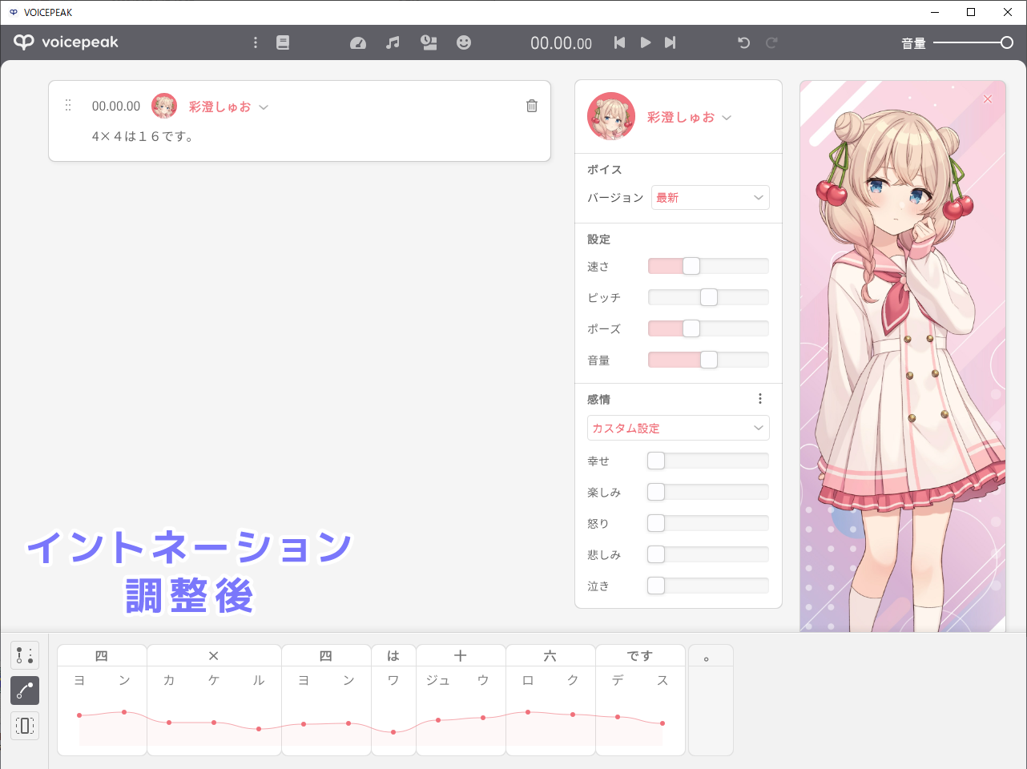This screenshot has width=1027, height=769.
Task: Click the pitch point under デ
Action: click(x=618, y=717)
